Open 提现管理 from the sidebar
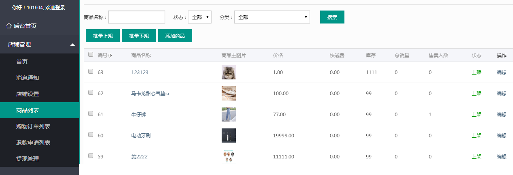Image resolution: width=513 pixels, height=175 pixels. 28,159
